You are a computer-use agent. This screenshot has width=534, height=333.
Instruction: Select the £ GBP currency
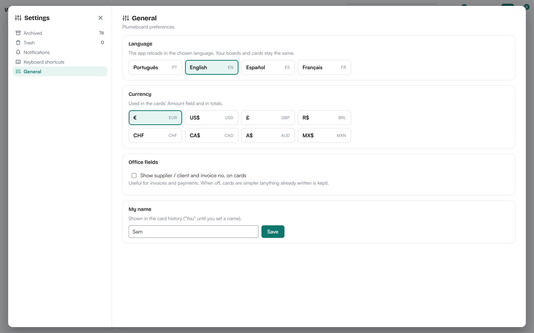point(268,118)
